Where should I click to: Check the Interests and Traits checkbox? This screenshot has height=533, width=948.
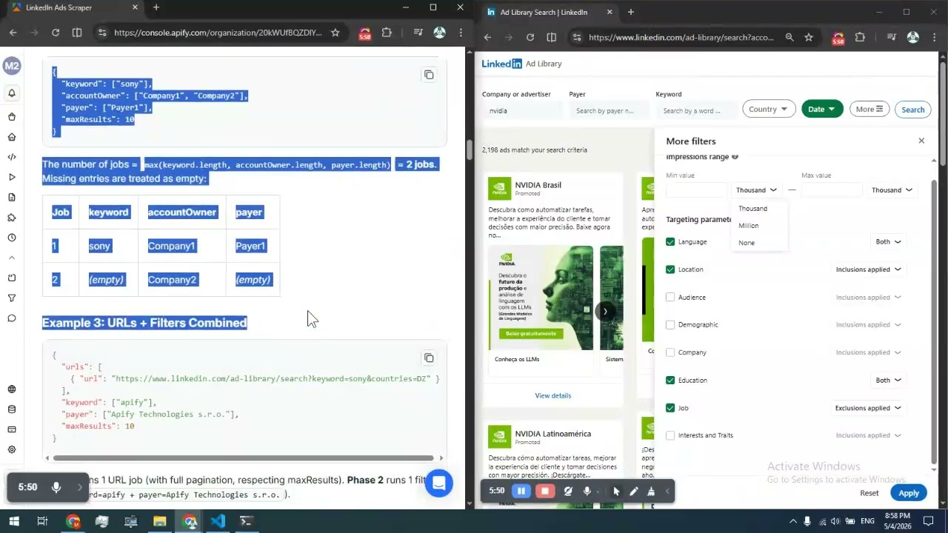670,435
